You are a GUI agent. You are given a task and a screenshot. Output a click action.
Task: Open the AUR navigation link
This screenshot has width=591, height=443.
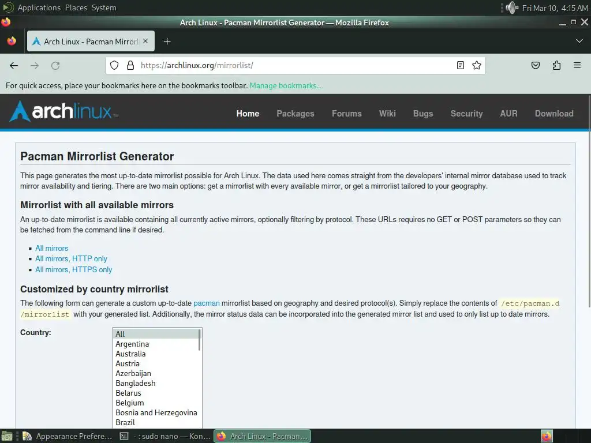(x=508, y=114)
